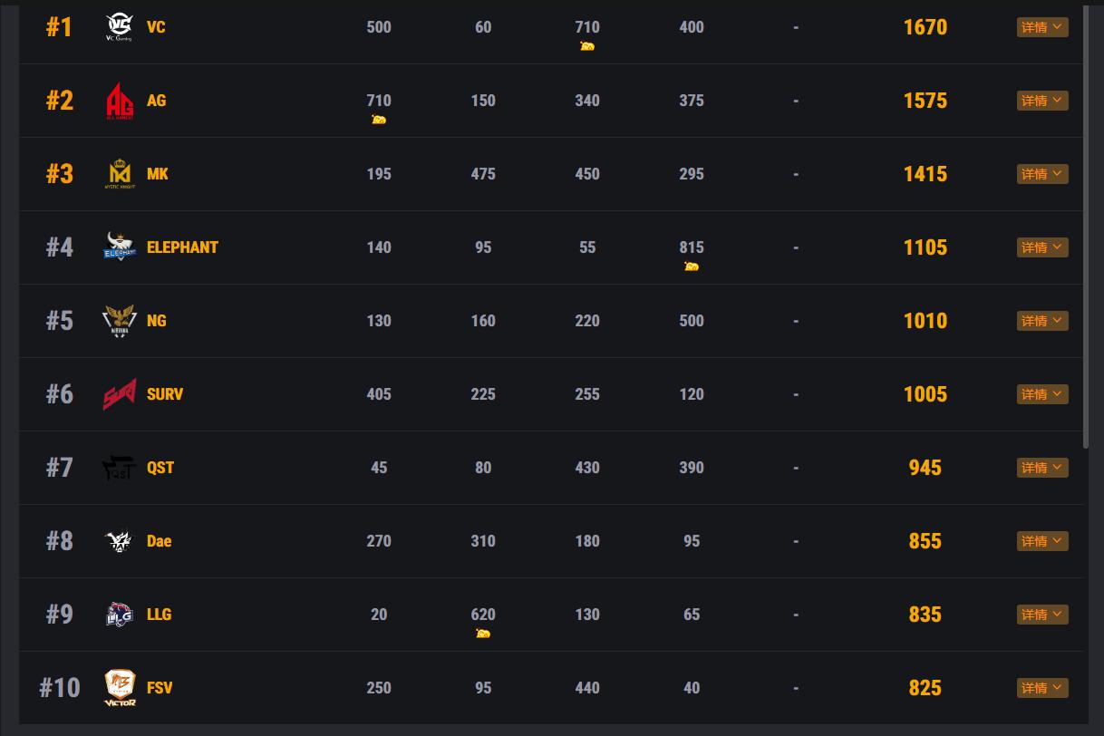The image size is (1104, 736).
Task: Click the red AG team logo
Action: click(119, 101)
